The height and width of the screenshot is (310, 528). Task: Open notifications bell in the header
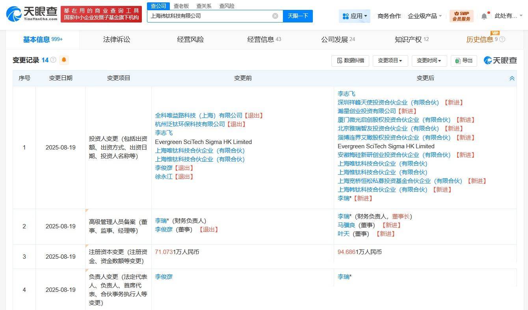click(484, 16)
